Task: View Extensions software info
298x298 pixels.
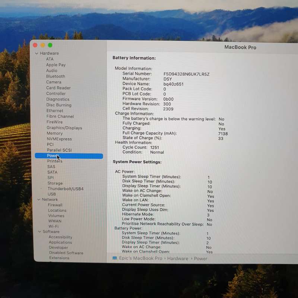Action: tap(59, 258)
